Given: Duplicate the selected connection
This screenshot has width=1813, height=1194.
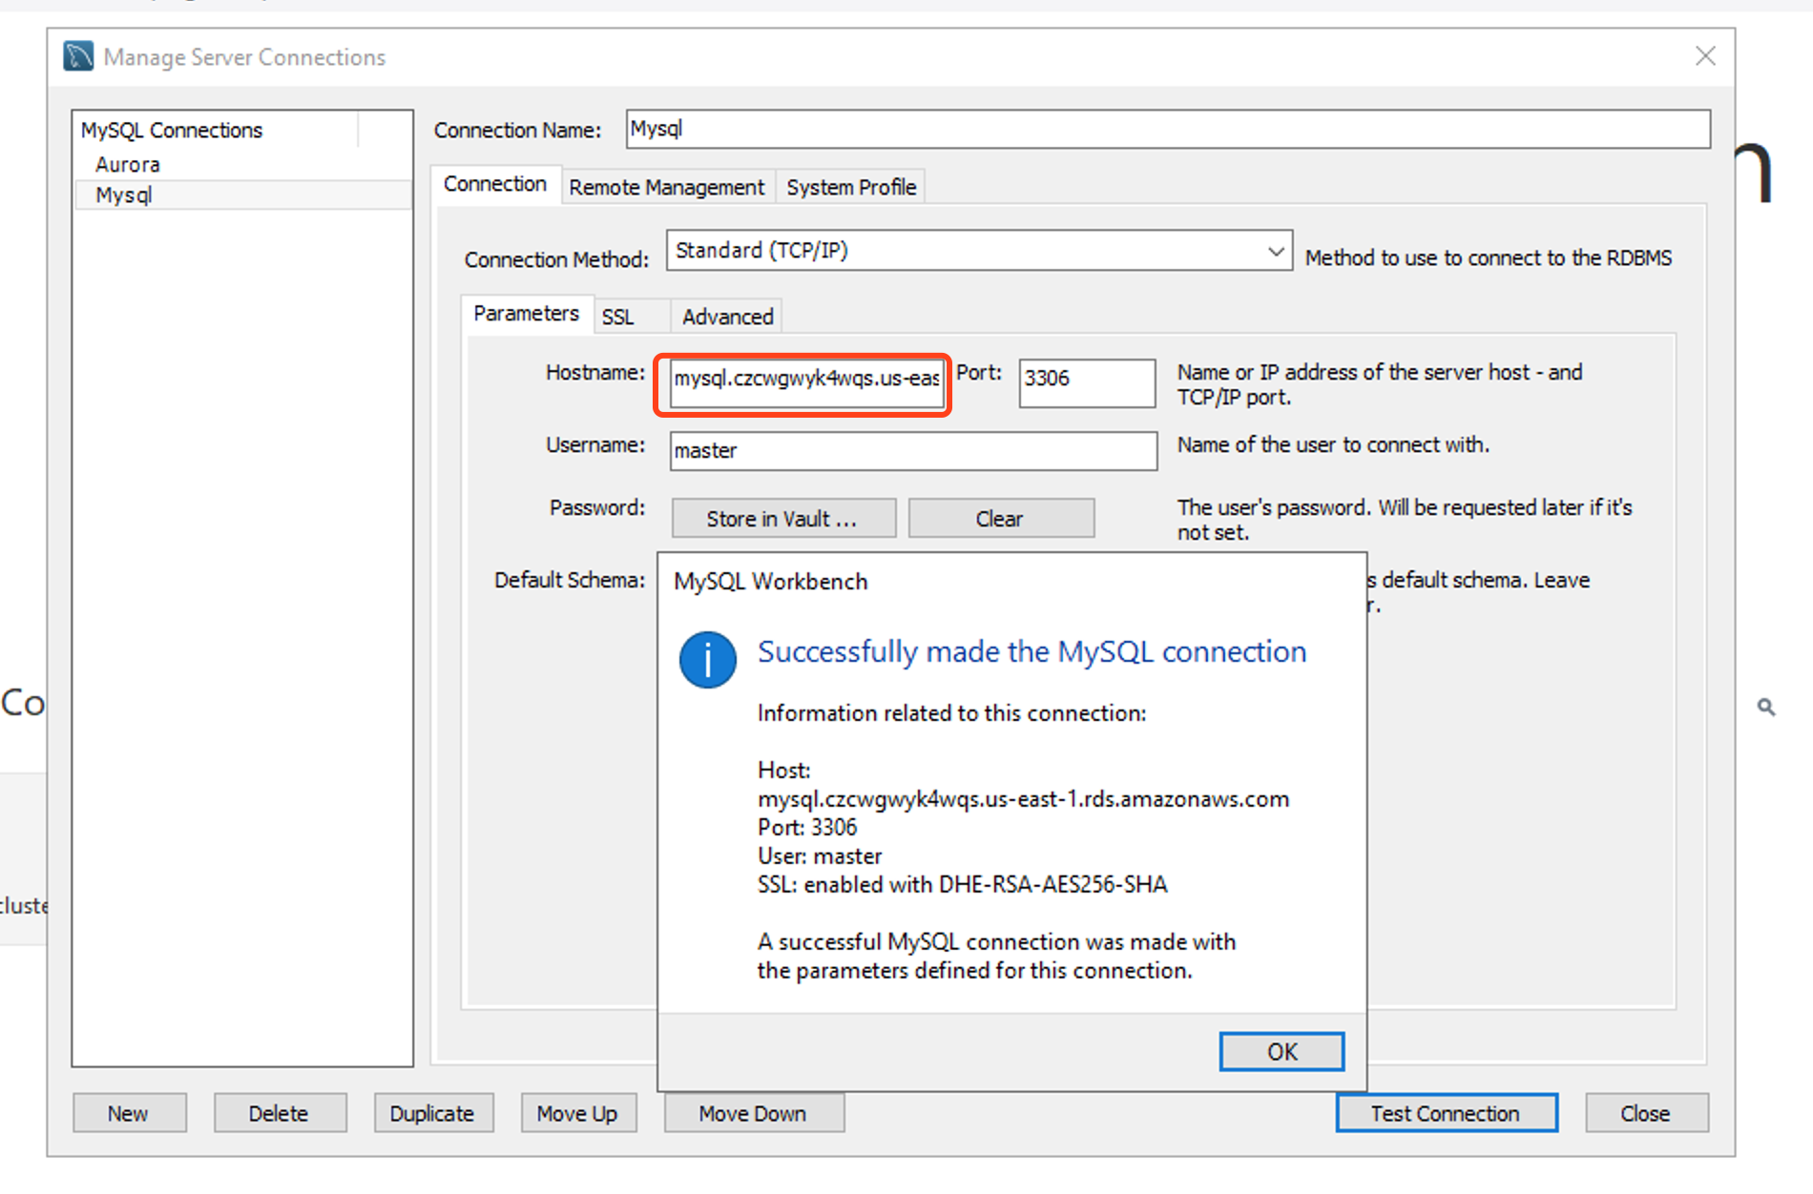Looking at the screenshot, I should 432,1113.
